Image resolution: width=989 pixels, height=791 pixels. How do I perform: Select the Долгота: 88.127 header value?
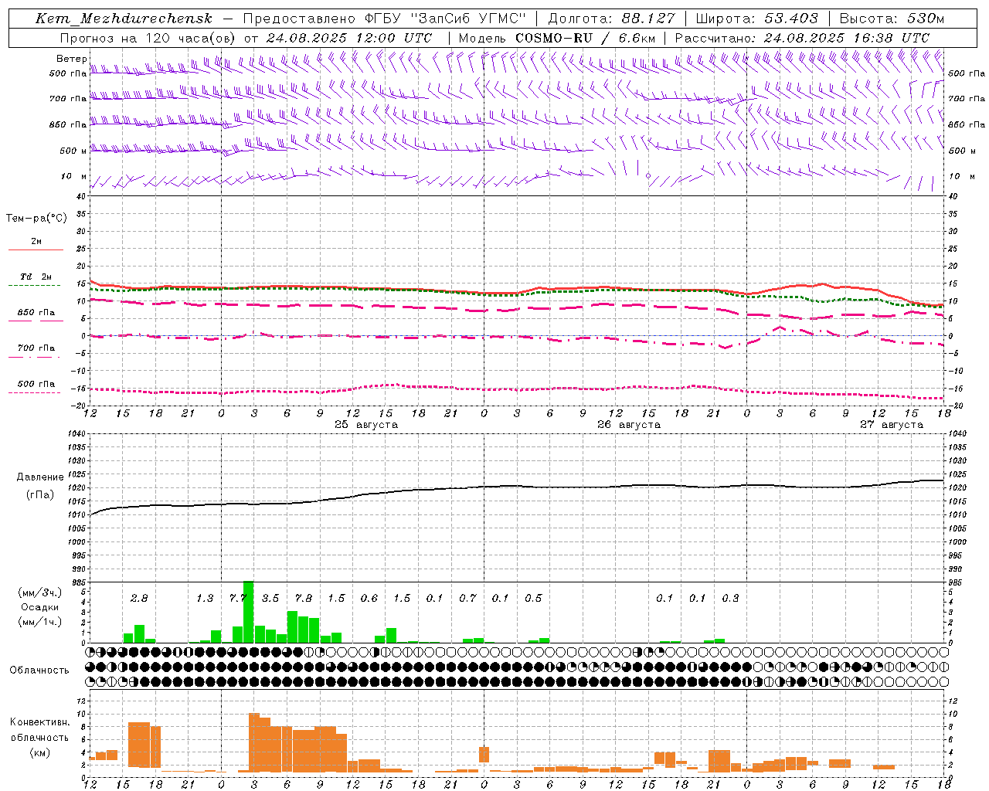click(x=611, y=19)
